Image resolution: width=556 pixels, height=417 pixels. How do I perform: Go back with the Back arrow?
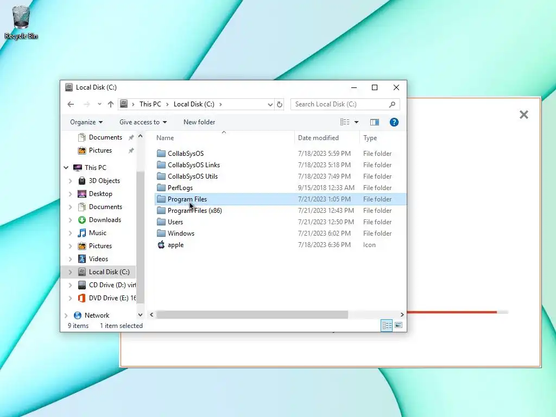tap(71, 104)
